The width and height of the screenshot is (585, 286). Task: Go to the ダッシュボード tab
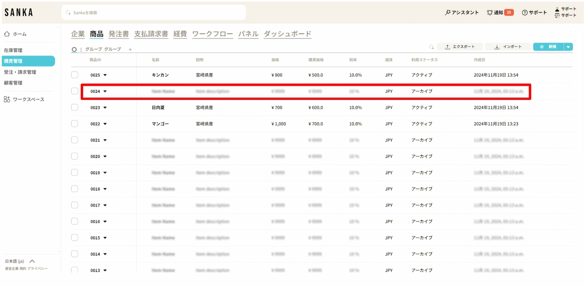point(287,34)
